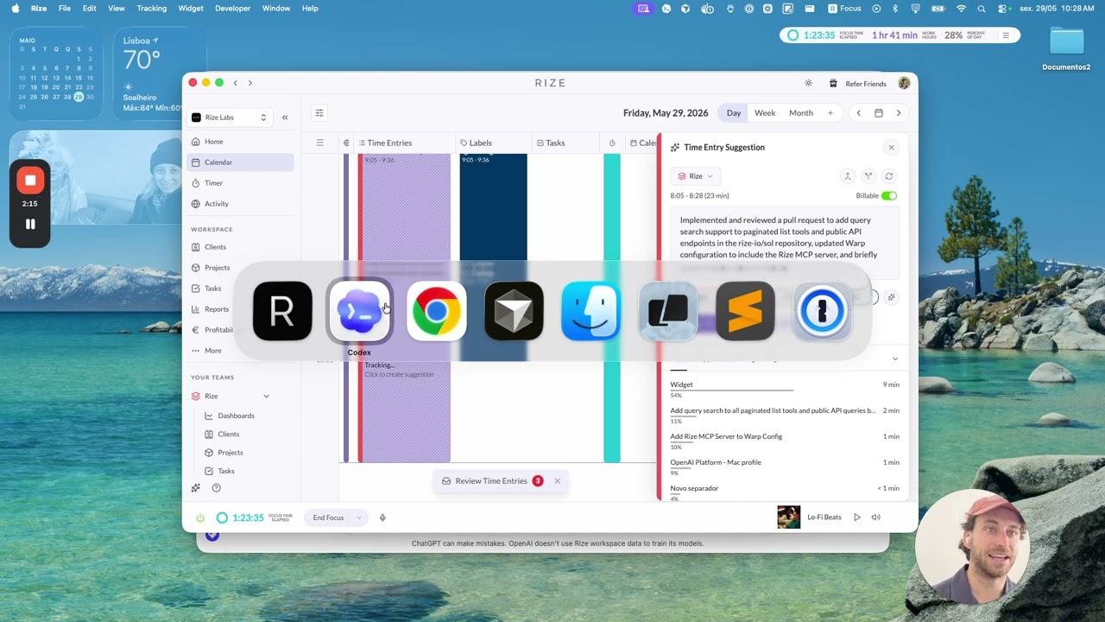Open the Widget menu in menu bar
The width and height of the screenshot is (1105, 622).
tap(191, 9)
